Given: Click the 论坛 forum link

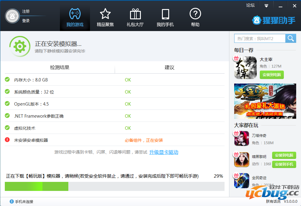Looking at the screenshot, I should pos(250,5).
